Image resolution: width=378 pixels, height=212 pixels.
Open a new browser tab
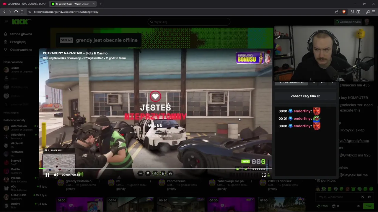[x=101, y=4]
